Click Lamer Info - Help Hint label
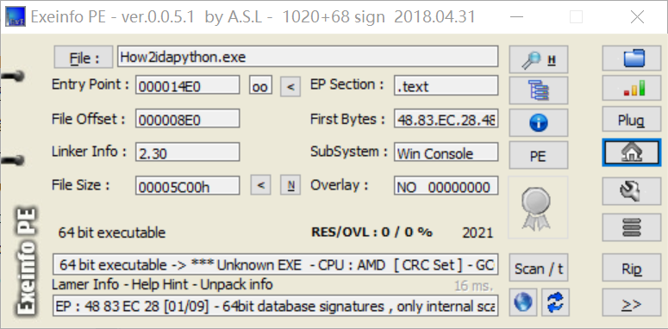 click(162, 284)
